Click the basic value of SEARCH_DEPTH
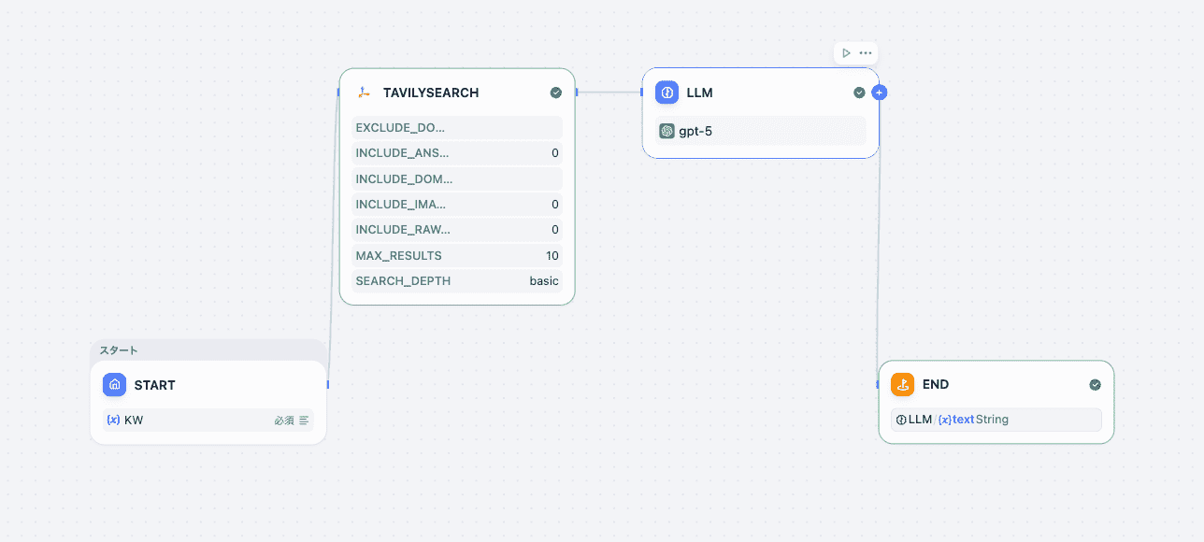Image resolution: width=1204 pixels, height=542 pixels. tap(544, 280)
